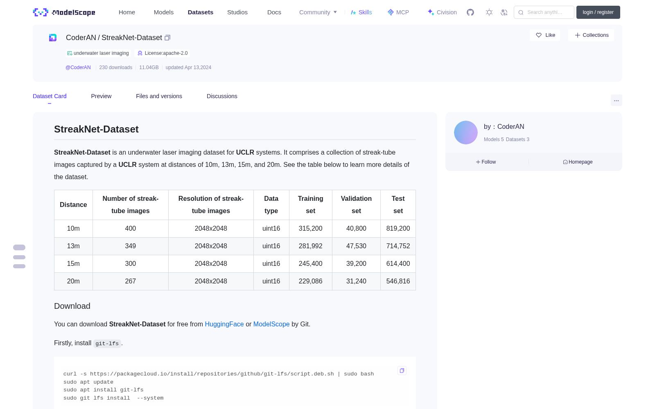Click the License:apache-2.0 tag

tap(163, 53)
